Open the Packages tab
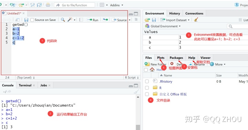The image size is (248, 130). (176, 58)
